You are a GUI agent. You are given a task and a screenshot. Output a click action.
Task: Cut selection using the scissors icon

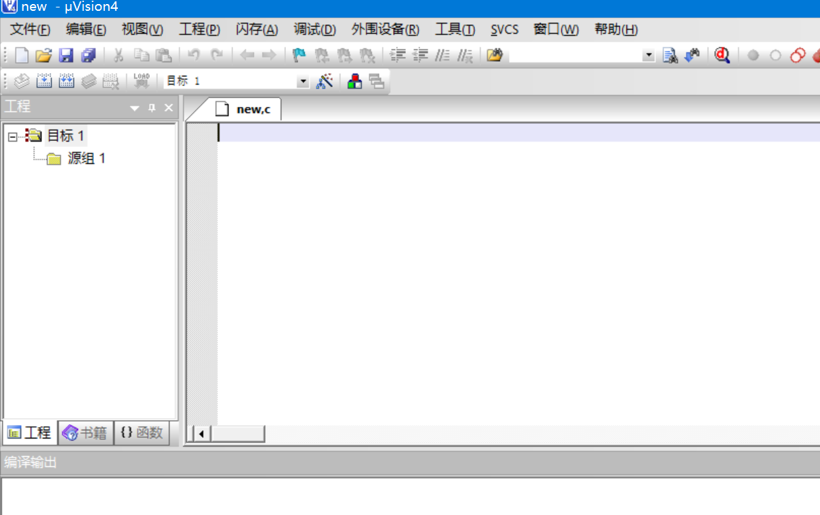coord(118,56)
